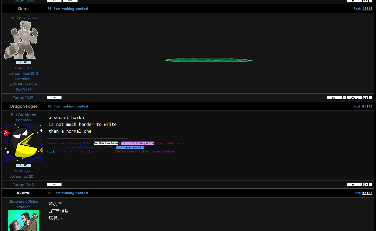
Task: Open signature link 'Or this'
Action: [86, 143]
